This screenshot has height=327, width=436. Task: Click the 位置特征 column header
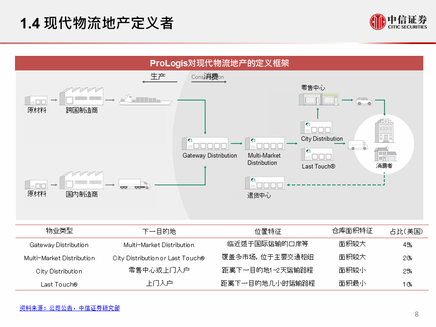pos(268,231)
